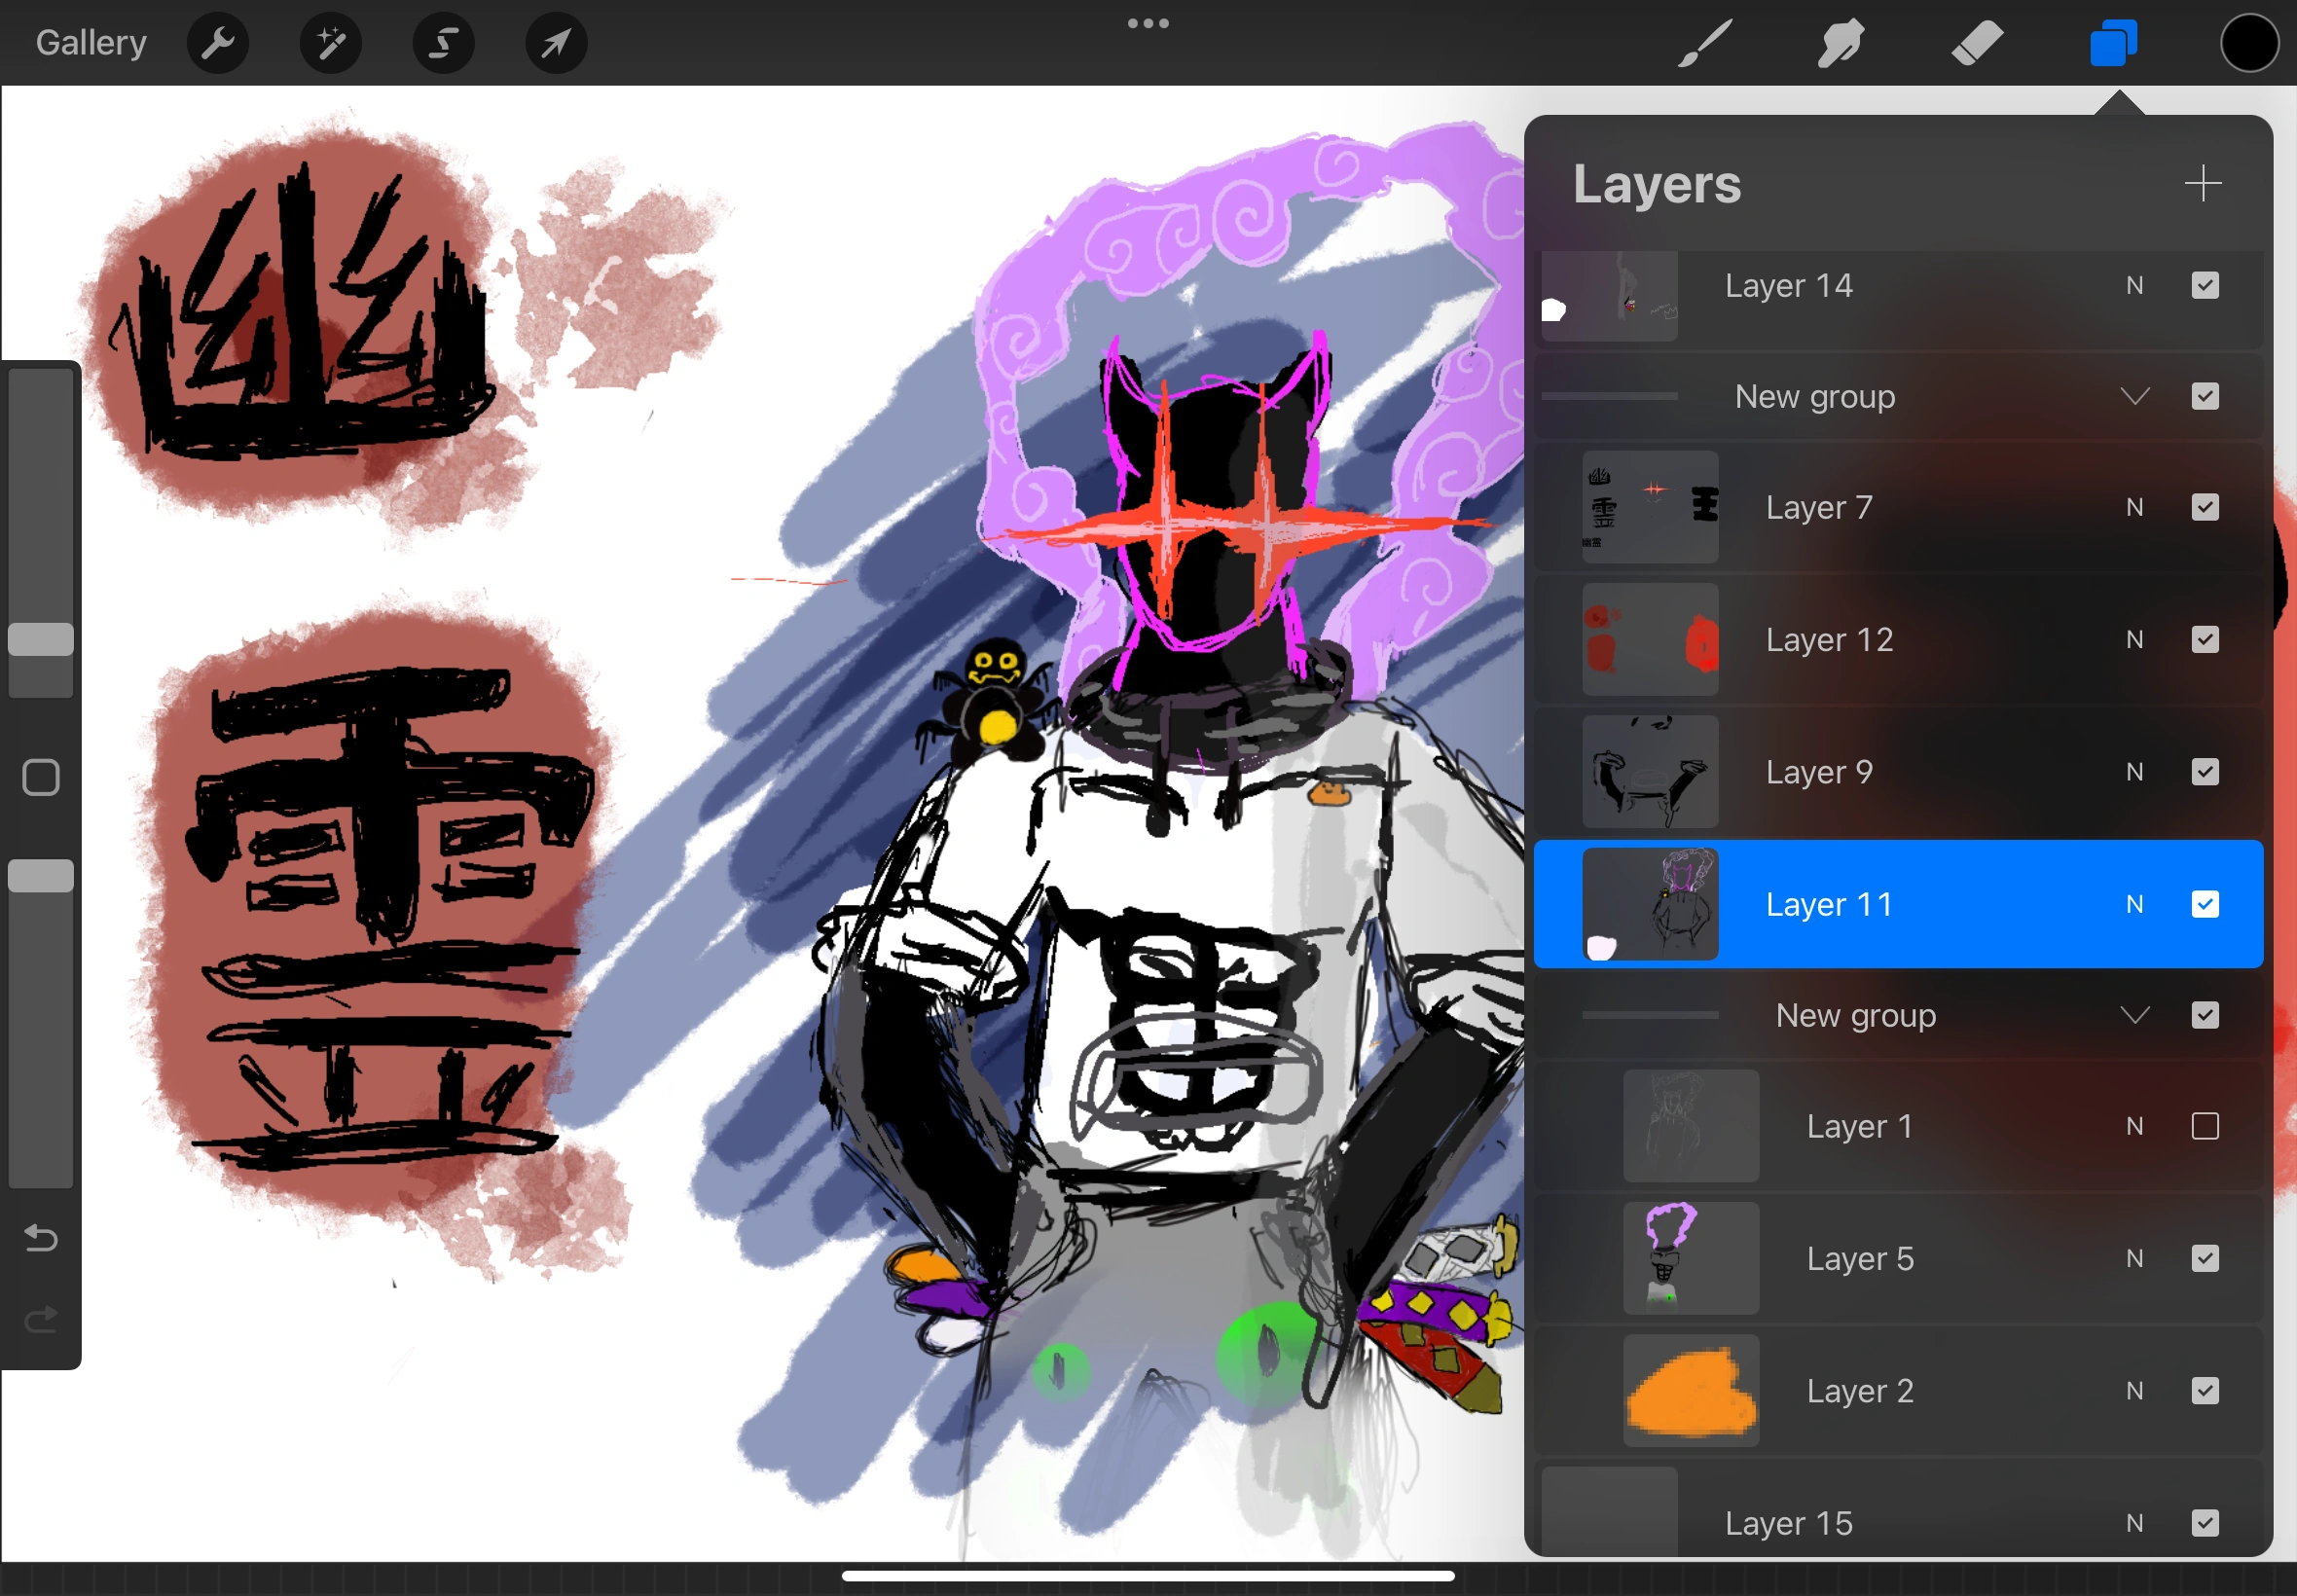Tap the undo arrow
The height and width of the screenshot is (1596, 2297).
40,1238
